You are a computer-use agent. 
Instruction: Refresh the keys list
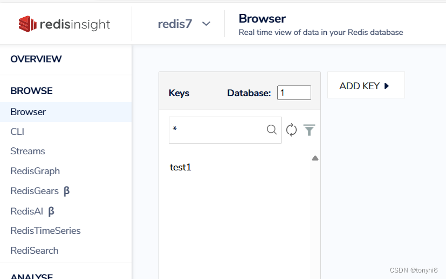(291, 130)
